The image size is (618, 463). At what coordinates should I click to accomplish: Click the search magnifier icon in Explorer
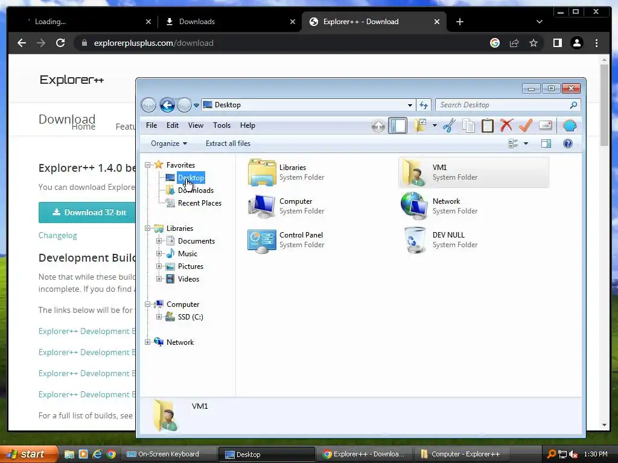(573, 105)
